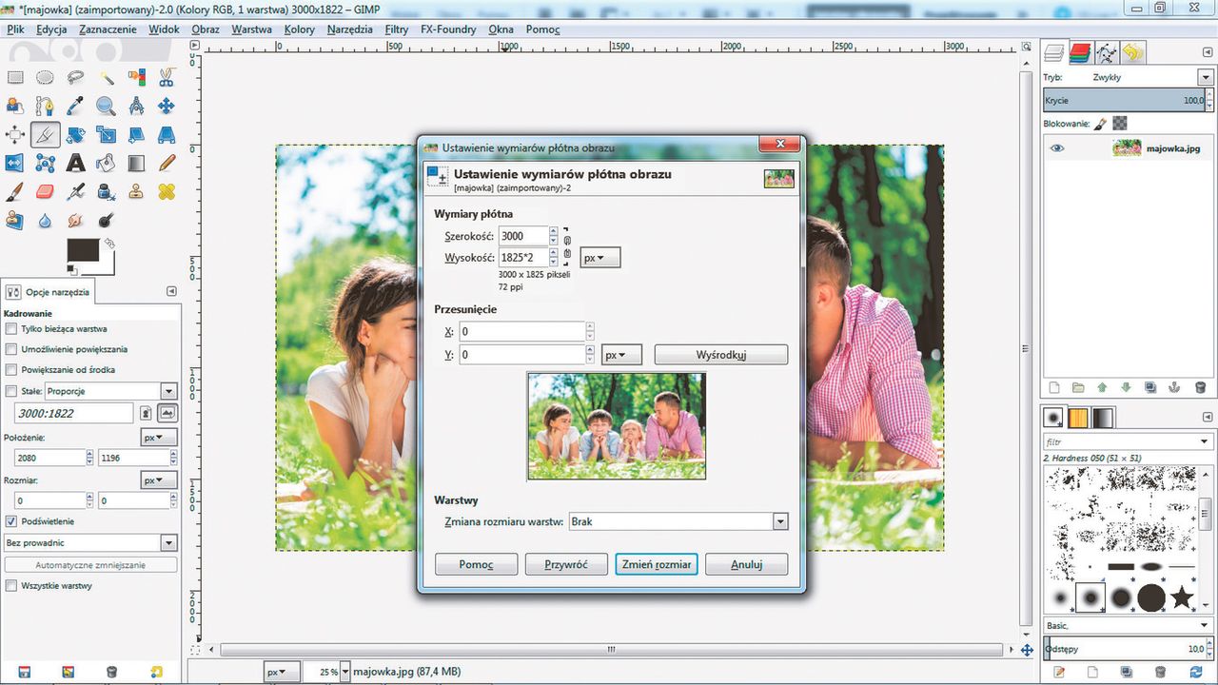The height and width of the screenshot is (685, 1218).
Task: Select the Paths tool
Action: (x=45, y=107)
